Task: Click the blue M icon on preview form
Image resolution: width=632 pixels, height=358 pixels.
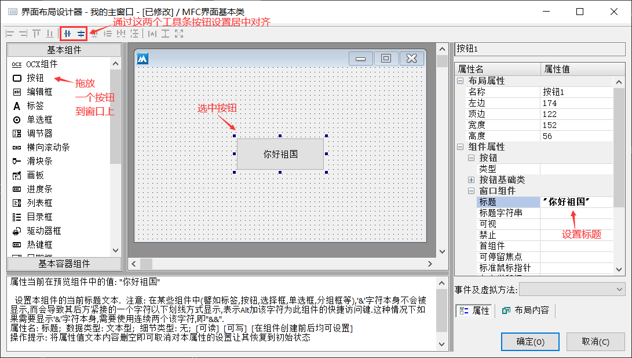Action: click(143, 59)
